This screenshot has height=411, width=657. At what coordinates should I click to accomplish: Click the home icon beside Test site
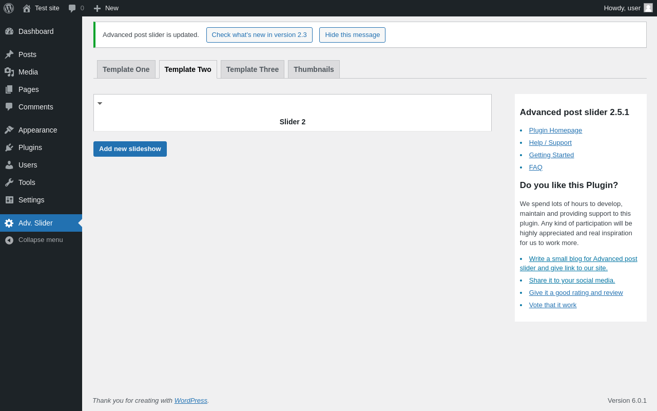(27, 8)
